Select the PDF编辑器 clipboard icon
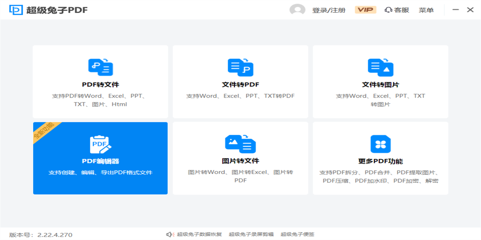481x240 pixels. click(99, 143)
